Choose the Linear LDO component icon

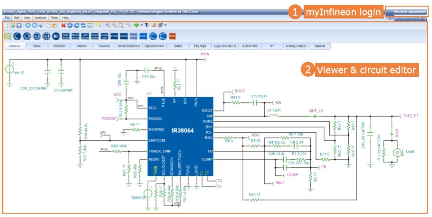click(104, 36)
